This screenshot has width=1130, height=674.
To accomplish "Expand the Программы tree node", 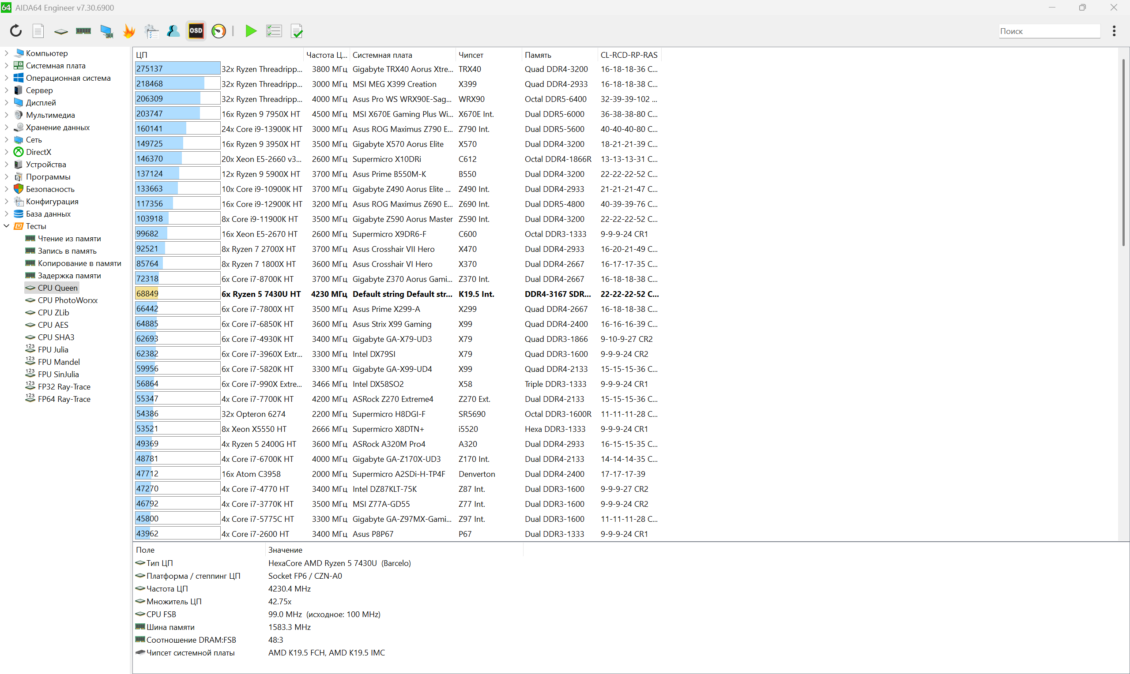I will coord(6,177).
